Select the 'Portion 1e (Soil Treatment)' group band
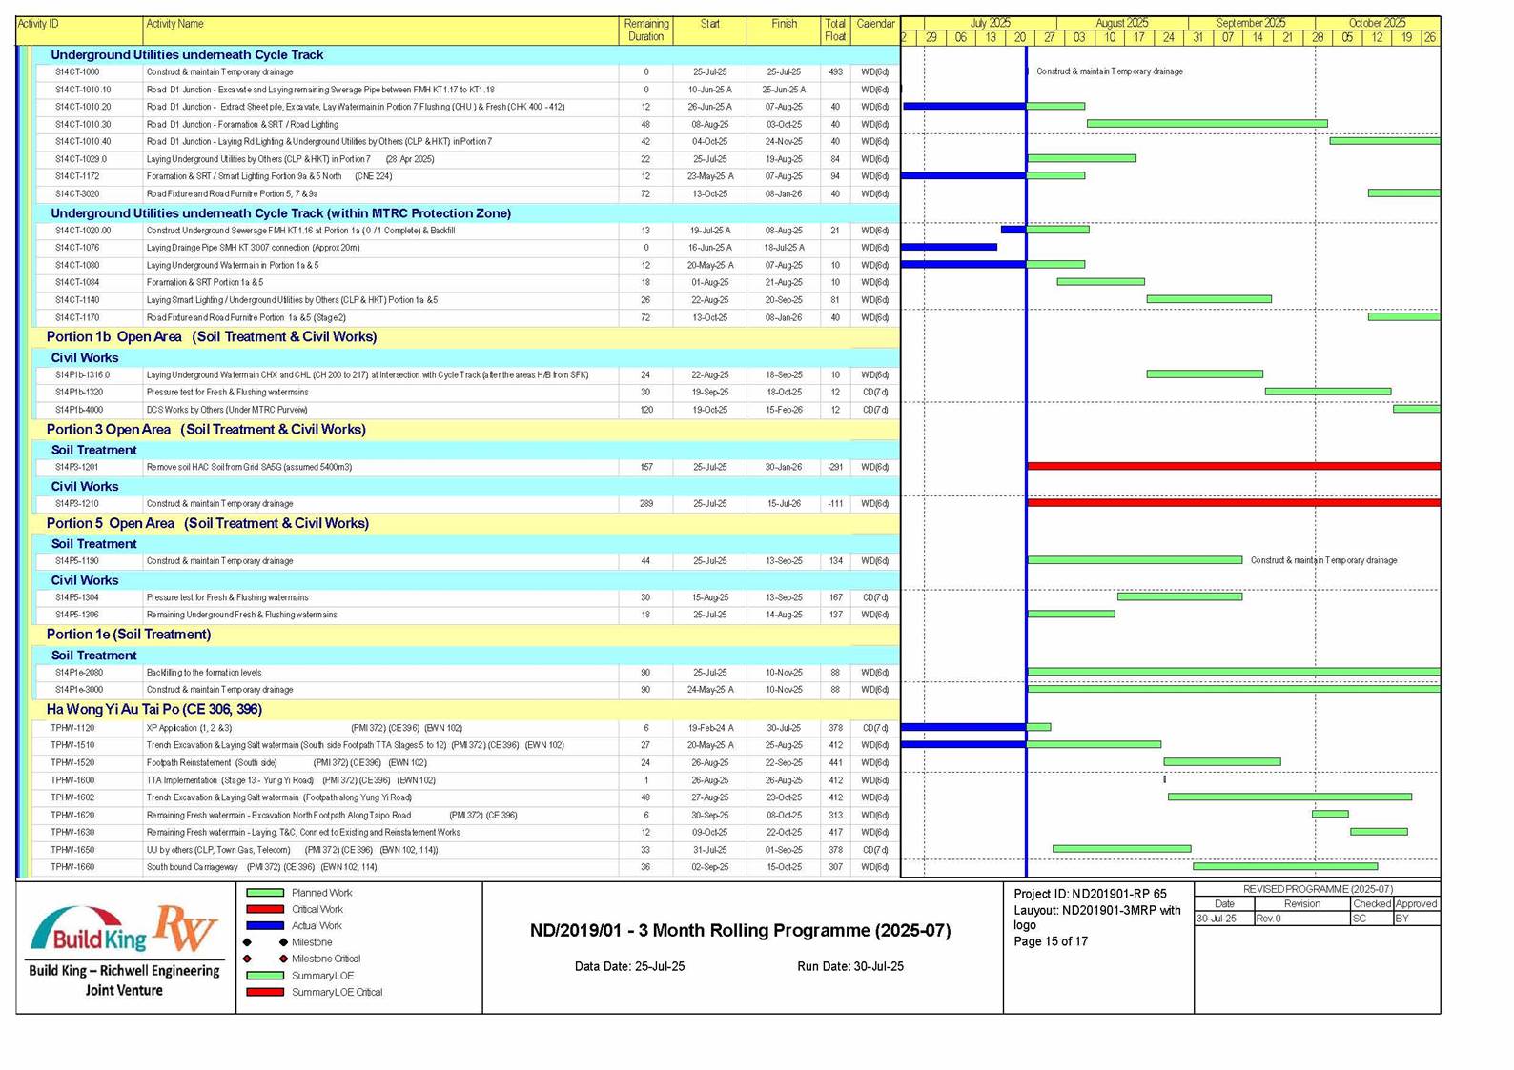Image resolution: width=1514 pixels, height=1070 pixels. tap(464, 635)
